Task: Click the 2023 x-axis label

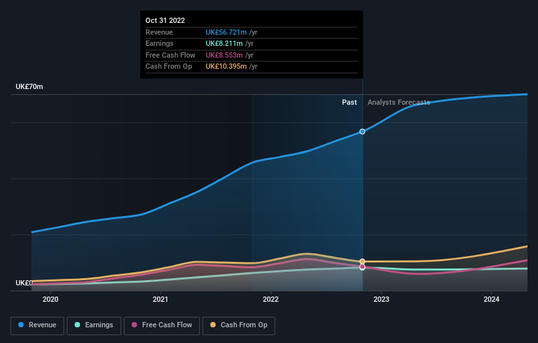Action: (381, 299)
